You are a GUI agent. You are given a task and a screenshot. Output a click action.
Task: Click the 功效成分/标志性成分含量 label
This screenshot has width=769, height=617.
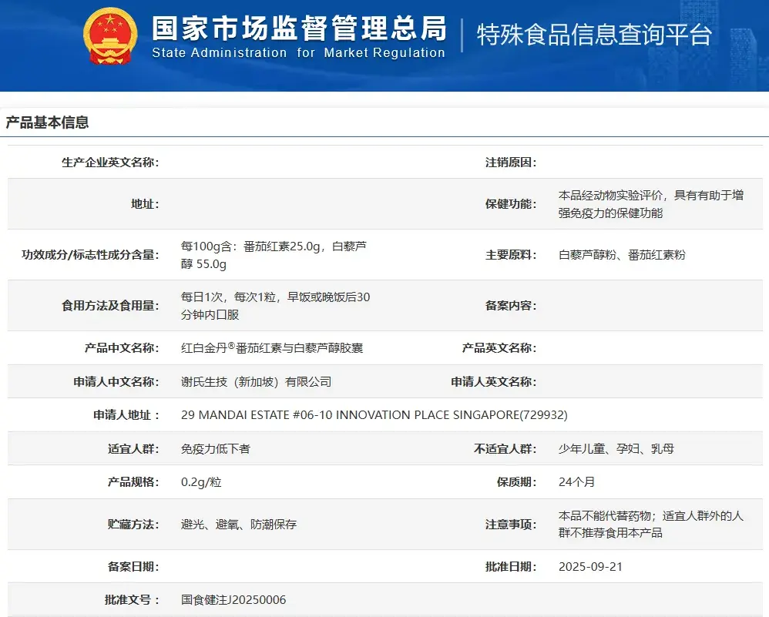(x=91, y=255)
